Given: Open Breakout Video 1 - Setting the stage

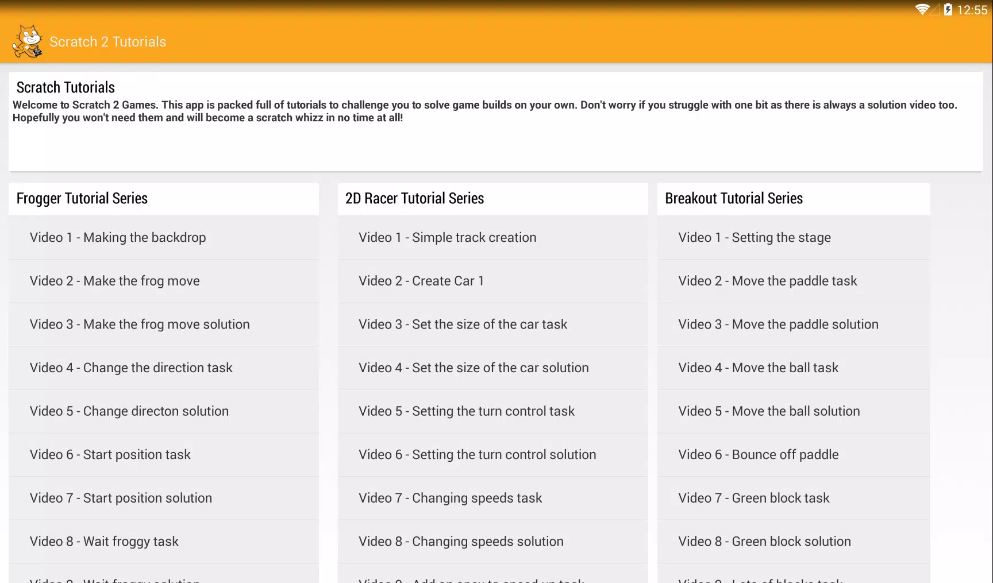Looking at the screenshot, I should click(x=794, y=237).
